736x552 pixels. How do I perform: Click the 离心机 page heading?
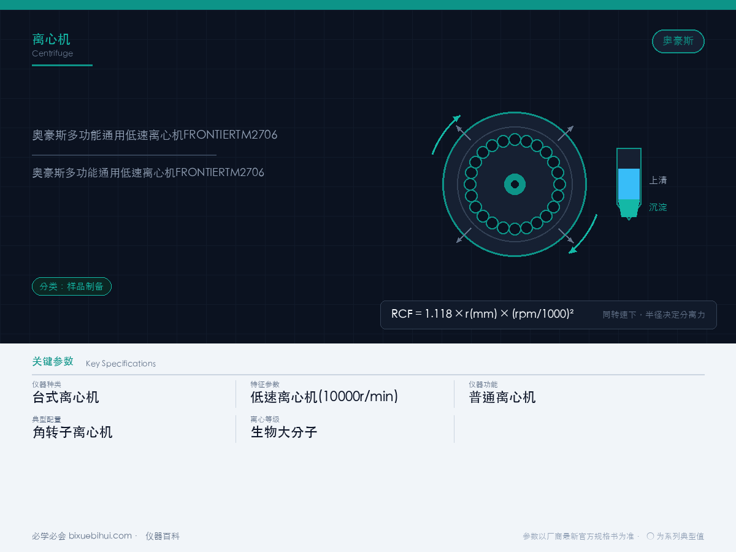point(52,39)
